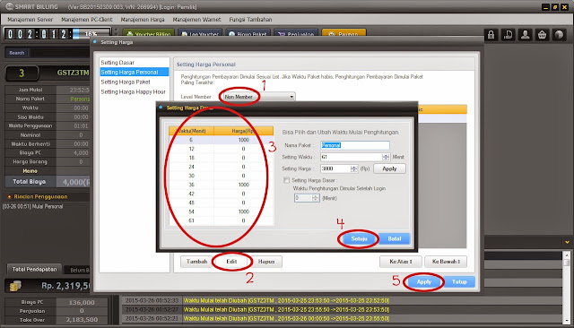Click Penjualan toolbar button
The image size is (574, 328).
click(x=296, y=34)
